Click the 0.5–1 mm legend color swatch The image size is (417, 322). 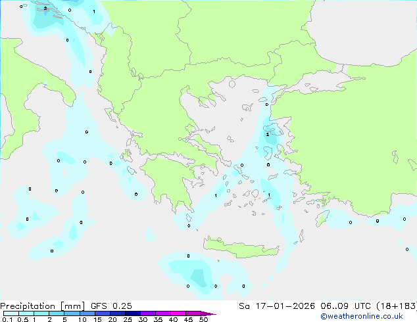26,313
